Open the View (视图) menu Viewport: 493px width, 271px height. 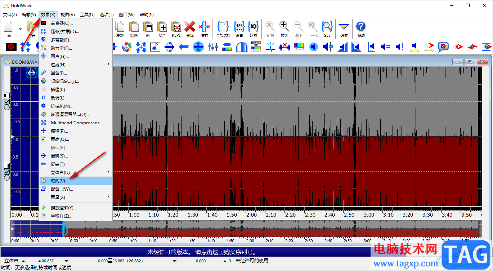coord(67,15)
